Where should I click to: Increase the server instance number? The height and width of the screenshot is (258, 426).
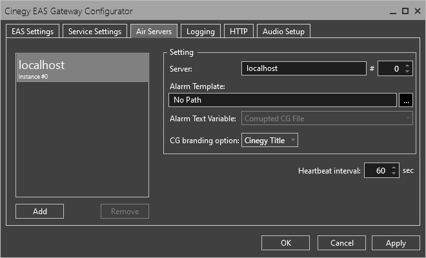[407, 65]
